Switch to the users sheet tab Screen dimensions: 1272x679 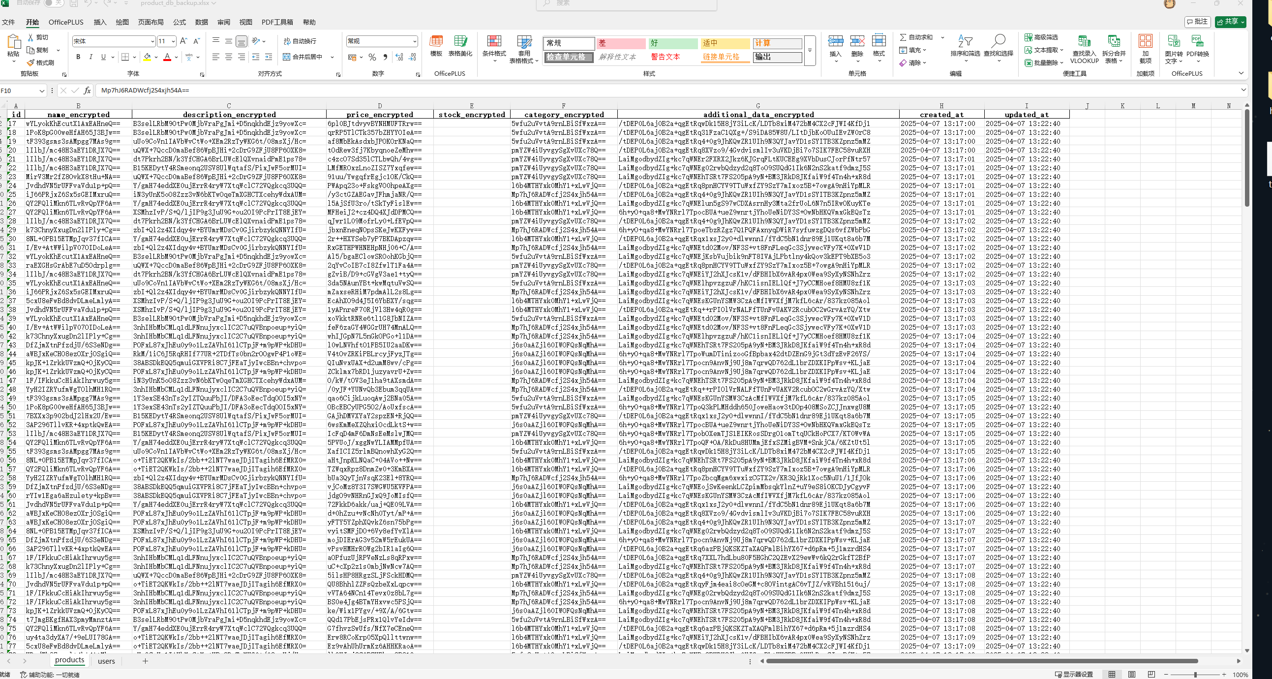click(106, 661)
